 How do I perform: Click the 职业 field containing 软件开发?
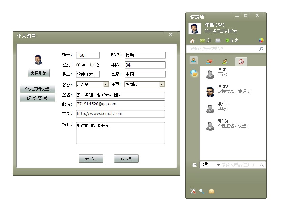pos(88,74)
